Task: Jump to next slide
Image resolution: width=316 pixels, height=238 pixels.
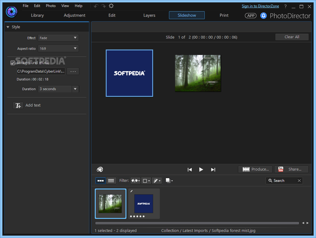Action: pyautogui.click(x=213, y=169)
